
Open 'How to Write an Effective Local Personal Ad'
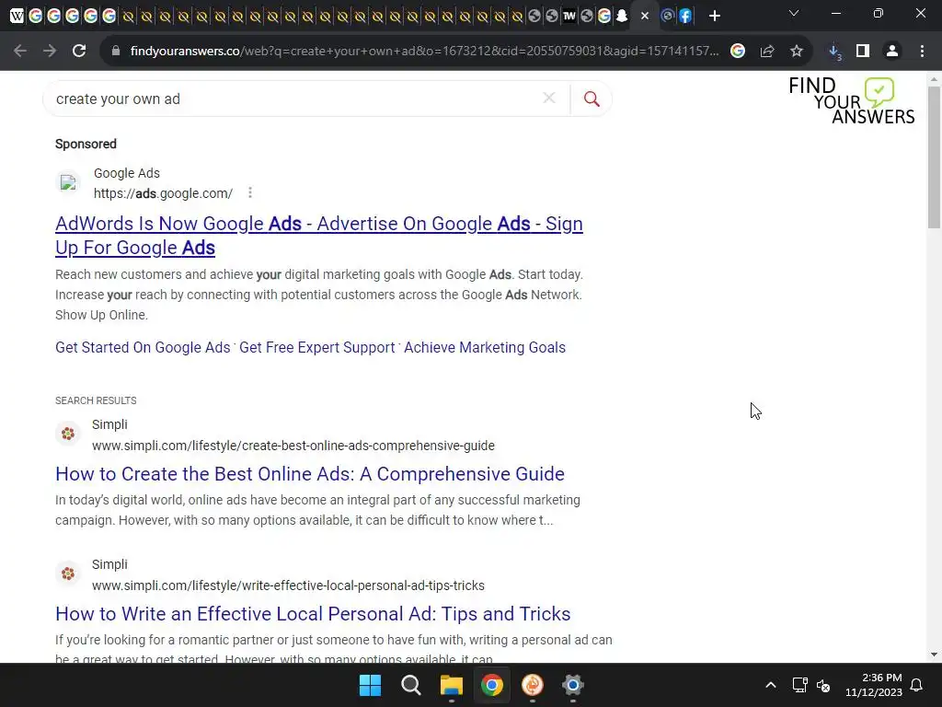click(313, 614)
